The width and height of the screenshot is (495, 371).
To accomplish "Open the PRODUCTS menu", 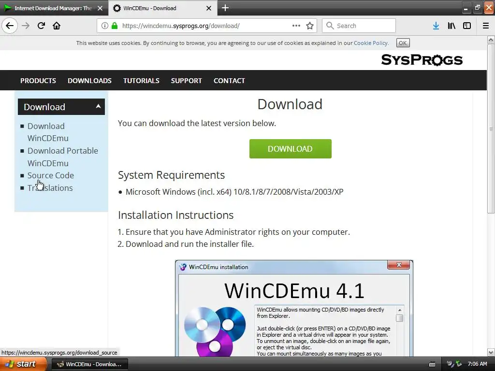I will [x=38, y=81].
